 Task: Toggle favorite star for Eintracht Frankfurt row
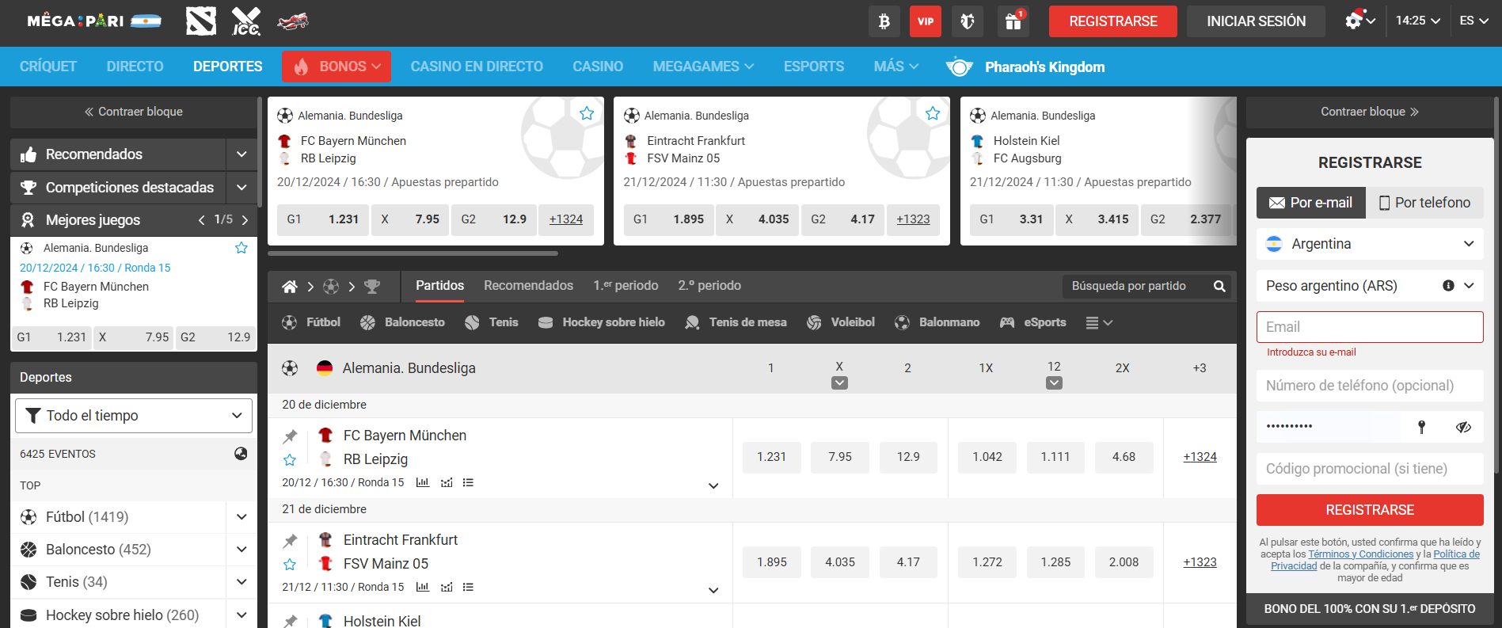pos(290,565)
